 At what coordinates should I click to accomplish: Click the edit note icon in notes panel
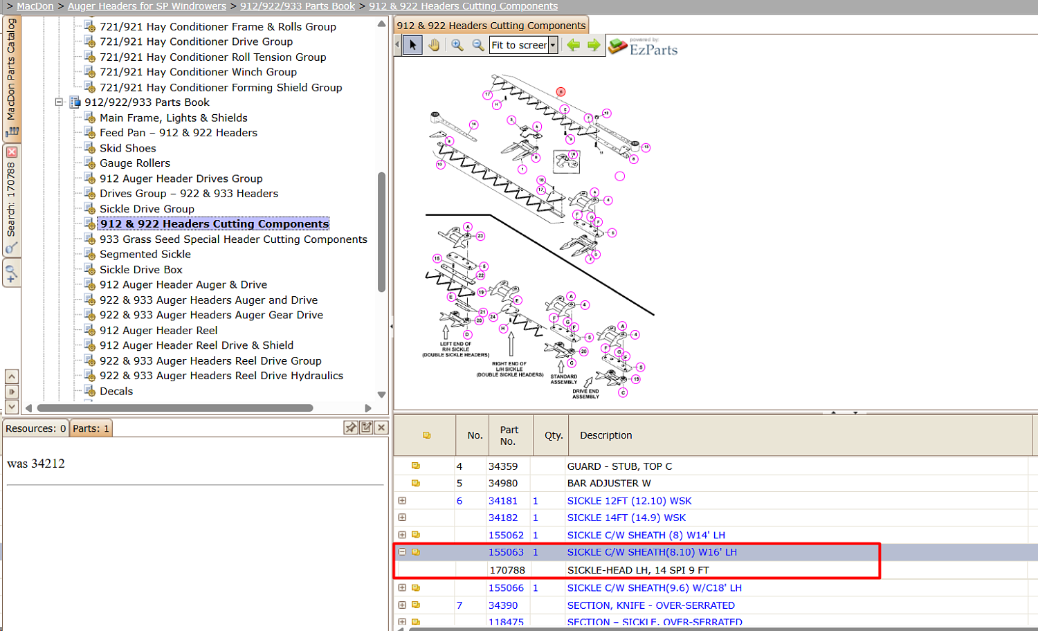pos(366,428)
